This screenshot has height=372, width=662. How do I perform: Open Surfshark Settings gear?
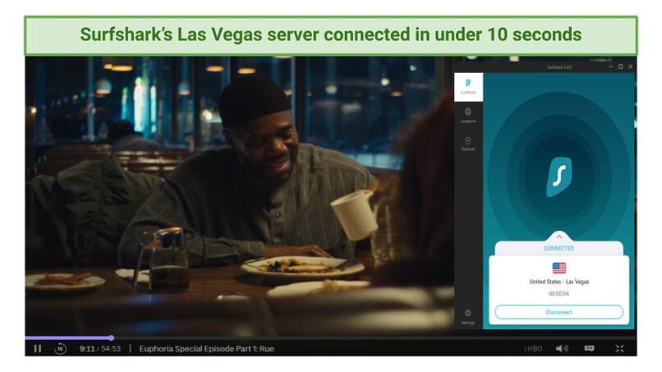(x=468, y=317)
